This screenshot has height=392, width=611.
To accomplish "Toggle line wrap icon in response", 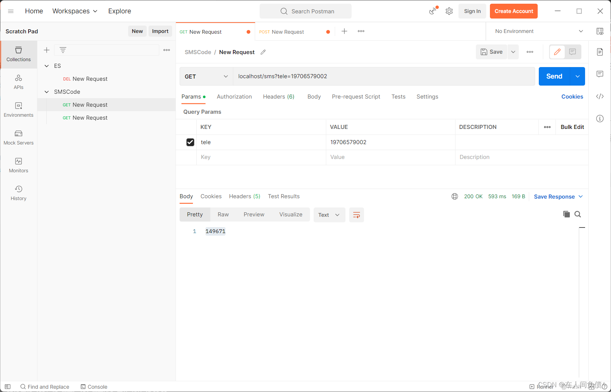I will [357, 215].
